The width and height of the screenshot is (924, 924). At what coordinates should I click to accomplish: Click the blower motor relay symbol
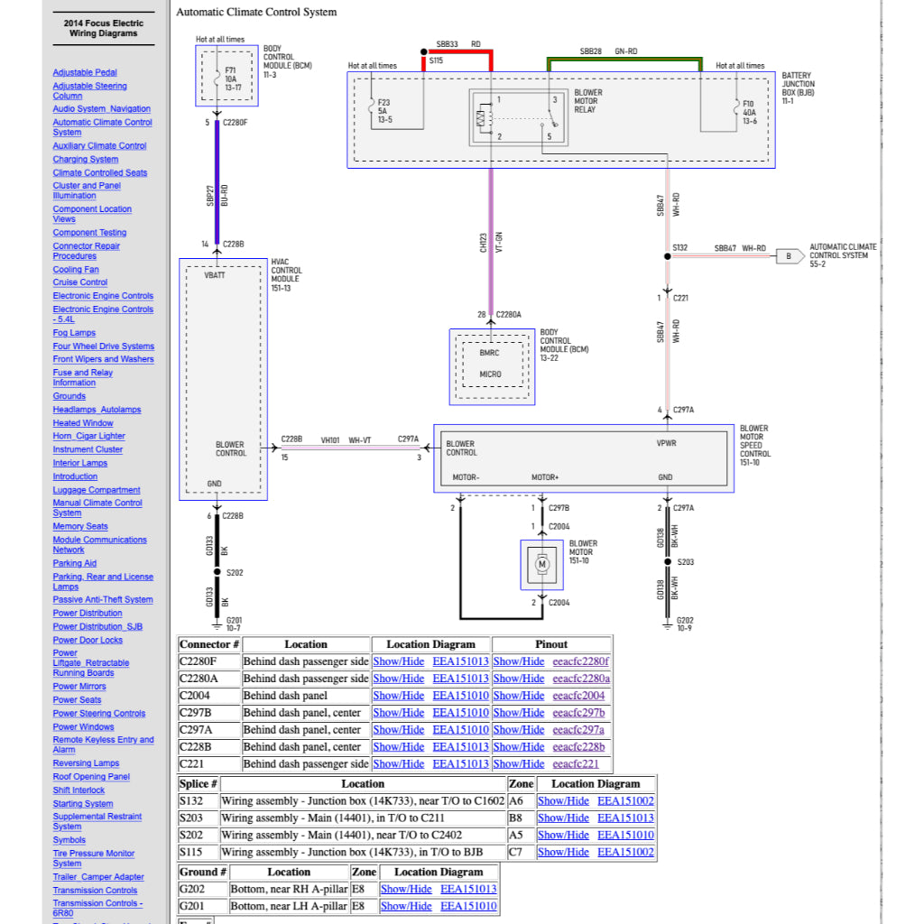coord(519,117)
